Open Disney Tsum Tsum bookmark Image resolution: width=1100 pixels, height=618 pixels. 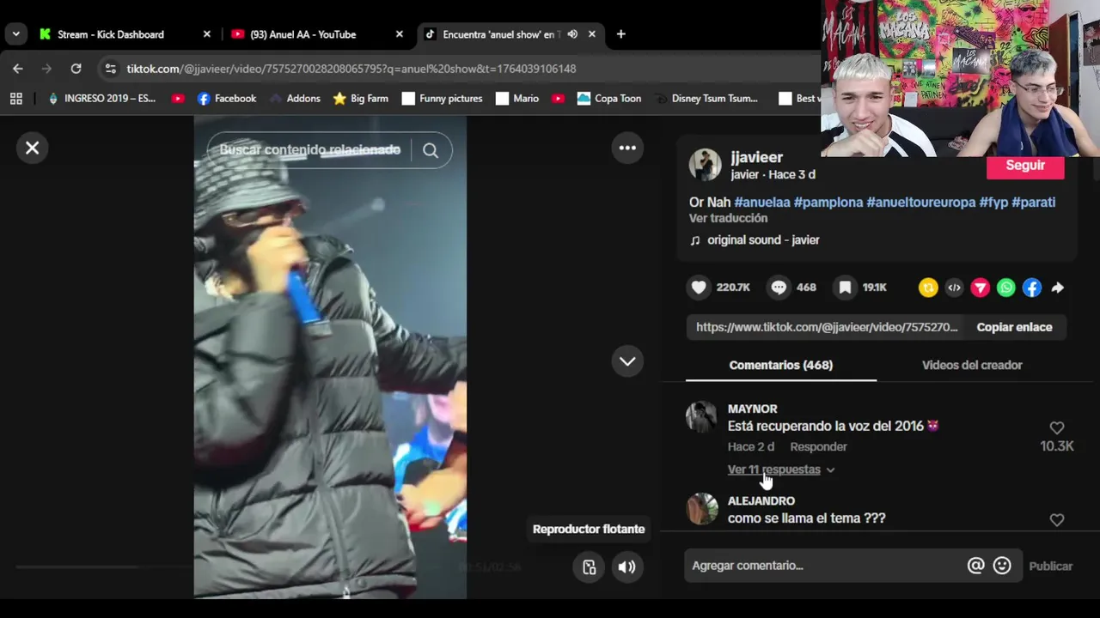tap(706, 99)
